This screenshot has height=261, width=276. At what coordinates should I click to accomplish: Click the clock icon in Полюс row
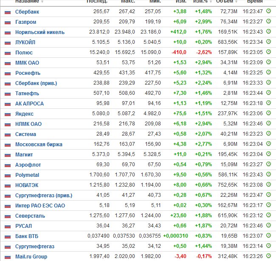(x=268, y=52)
